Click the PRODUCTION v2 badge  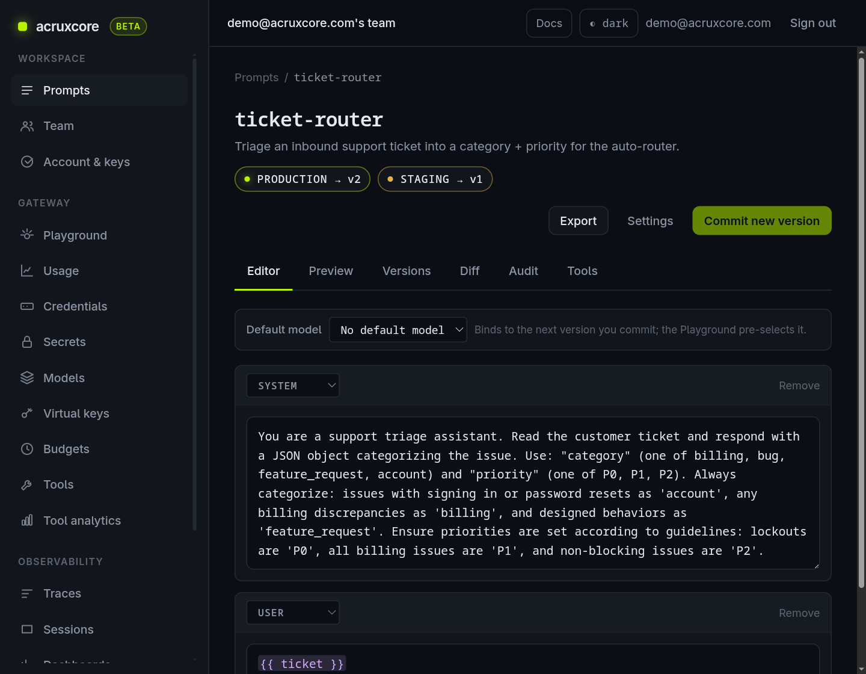302,179
